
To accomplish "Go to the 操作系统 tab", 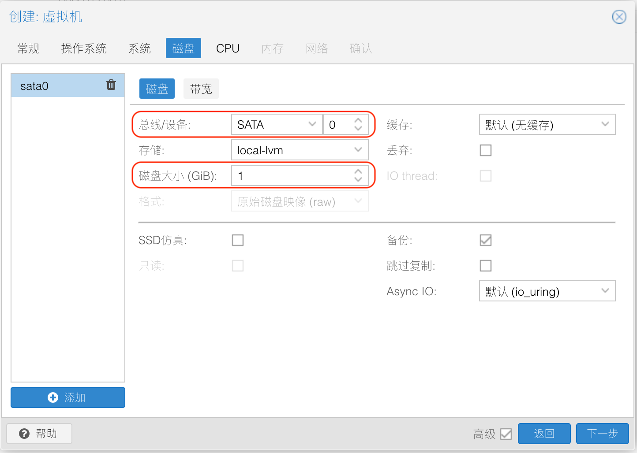I will 84,48.
